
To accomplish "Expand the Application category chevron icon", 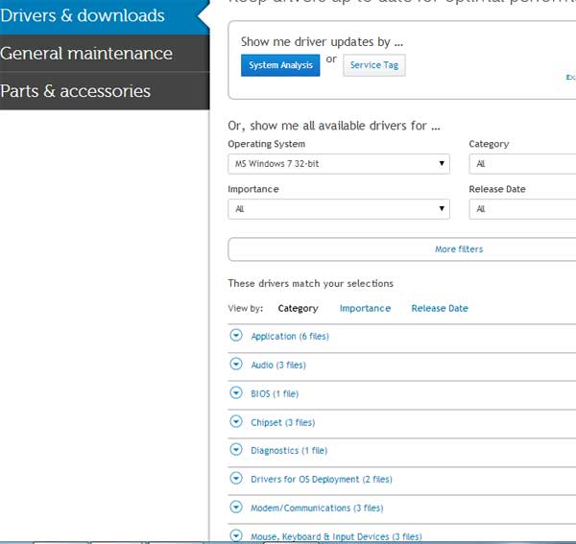I will [x=236, y=336].
